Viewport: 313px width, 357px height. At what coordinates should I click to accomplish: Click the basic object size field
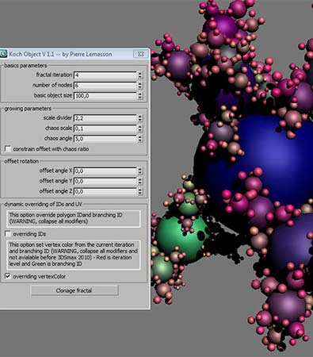(x=105, y=96)
